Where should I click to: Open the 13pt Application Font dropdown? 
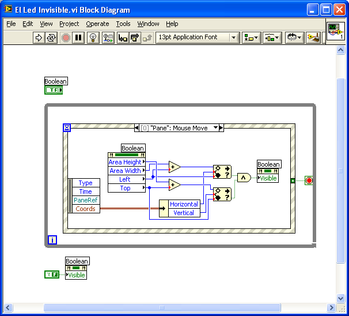pyautogui.click(x=198, y=37)
